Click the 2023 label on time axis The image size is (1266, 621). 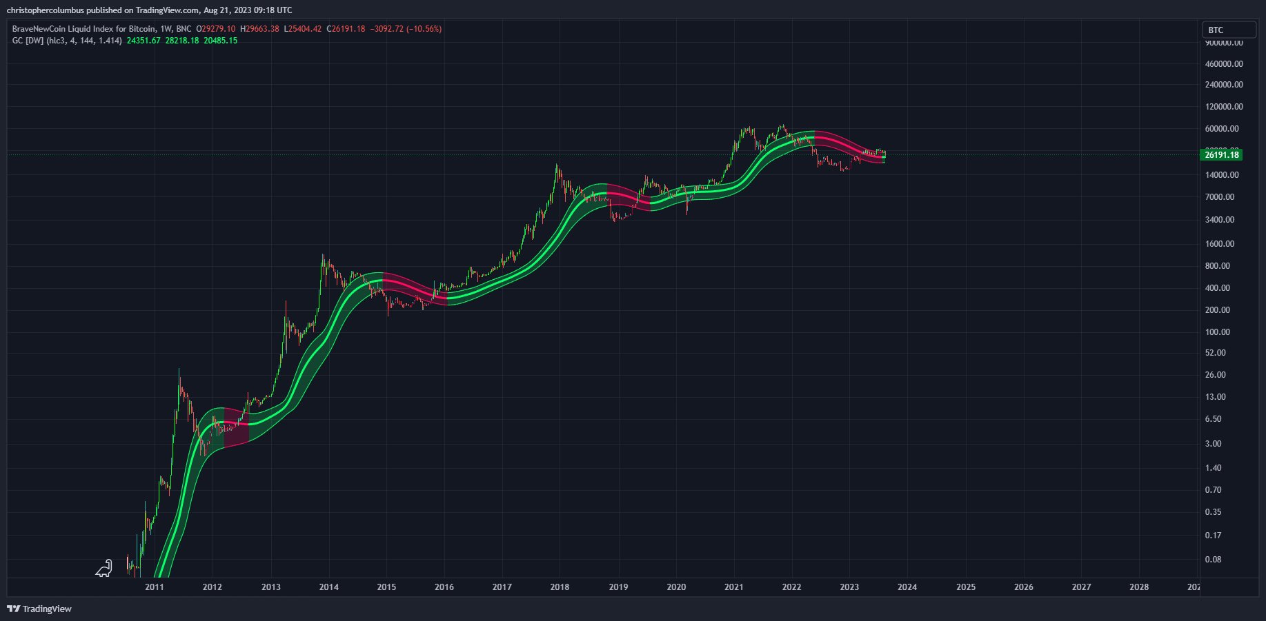[x=849, y=587]
